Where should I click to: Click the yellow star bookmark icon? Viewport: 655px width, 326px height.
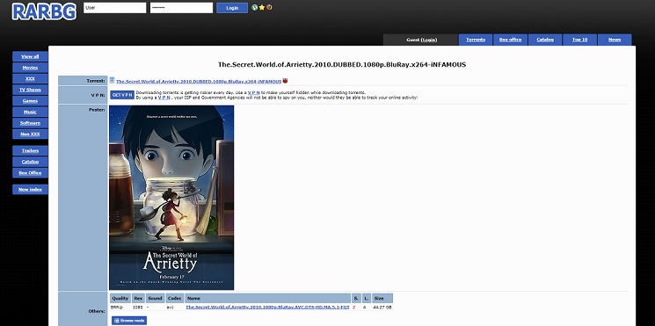(262, 8)
